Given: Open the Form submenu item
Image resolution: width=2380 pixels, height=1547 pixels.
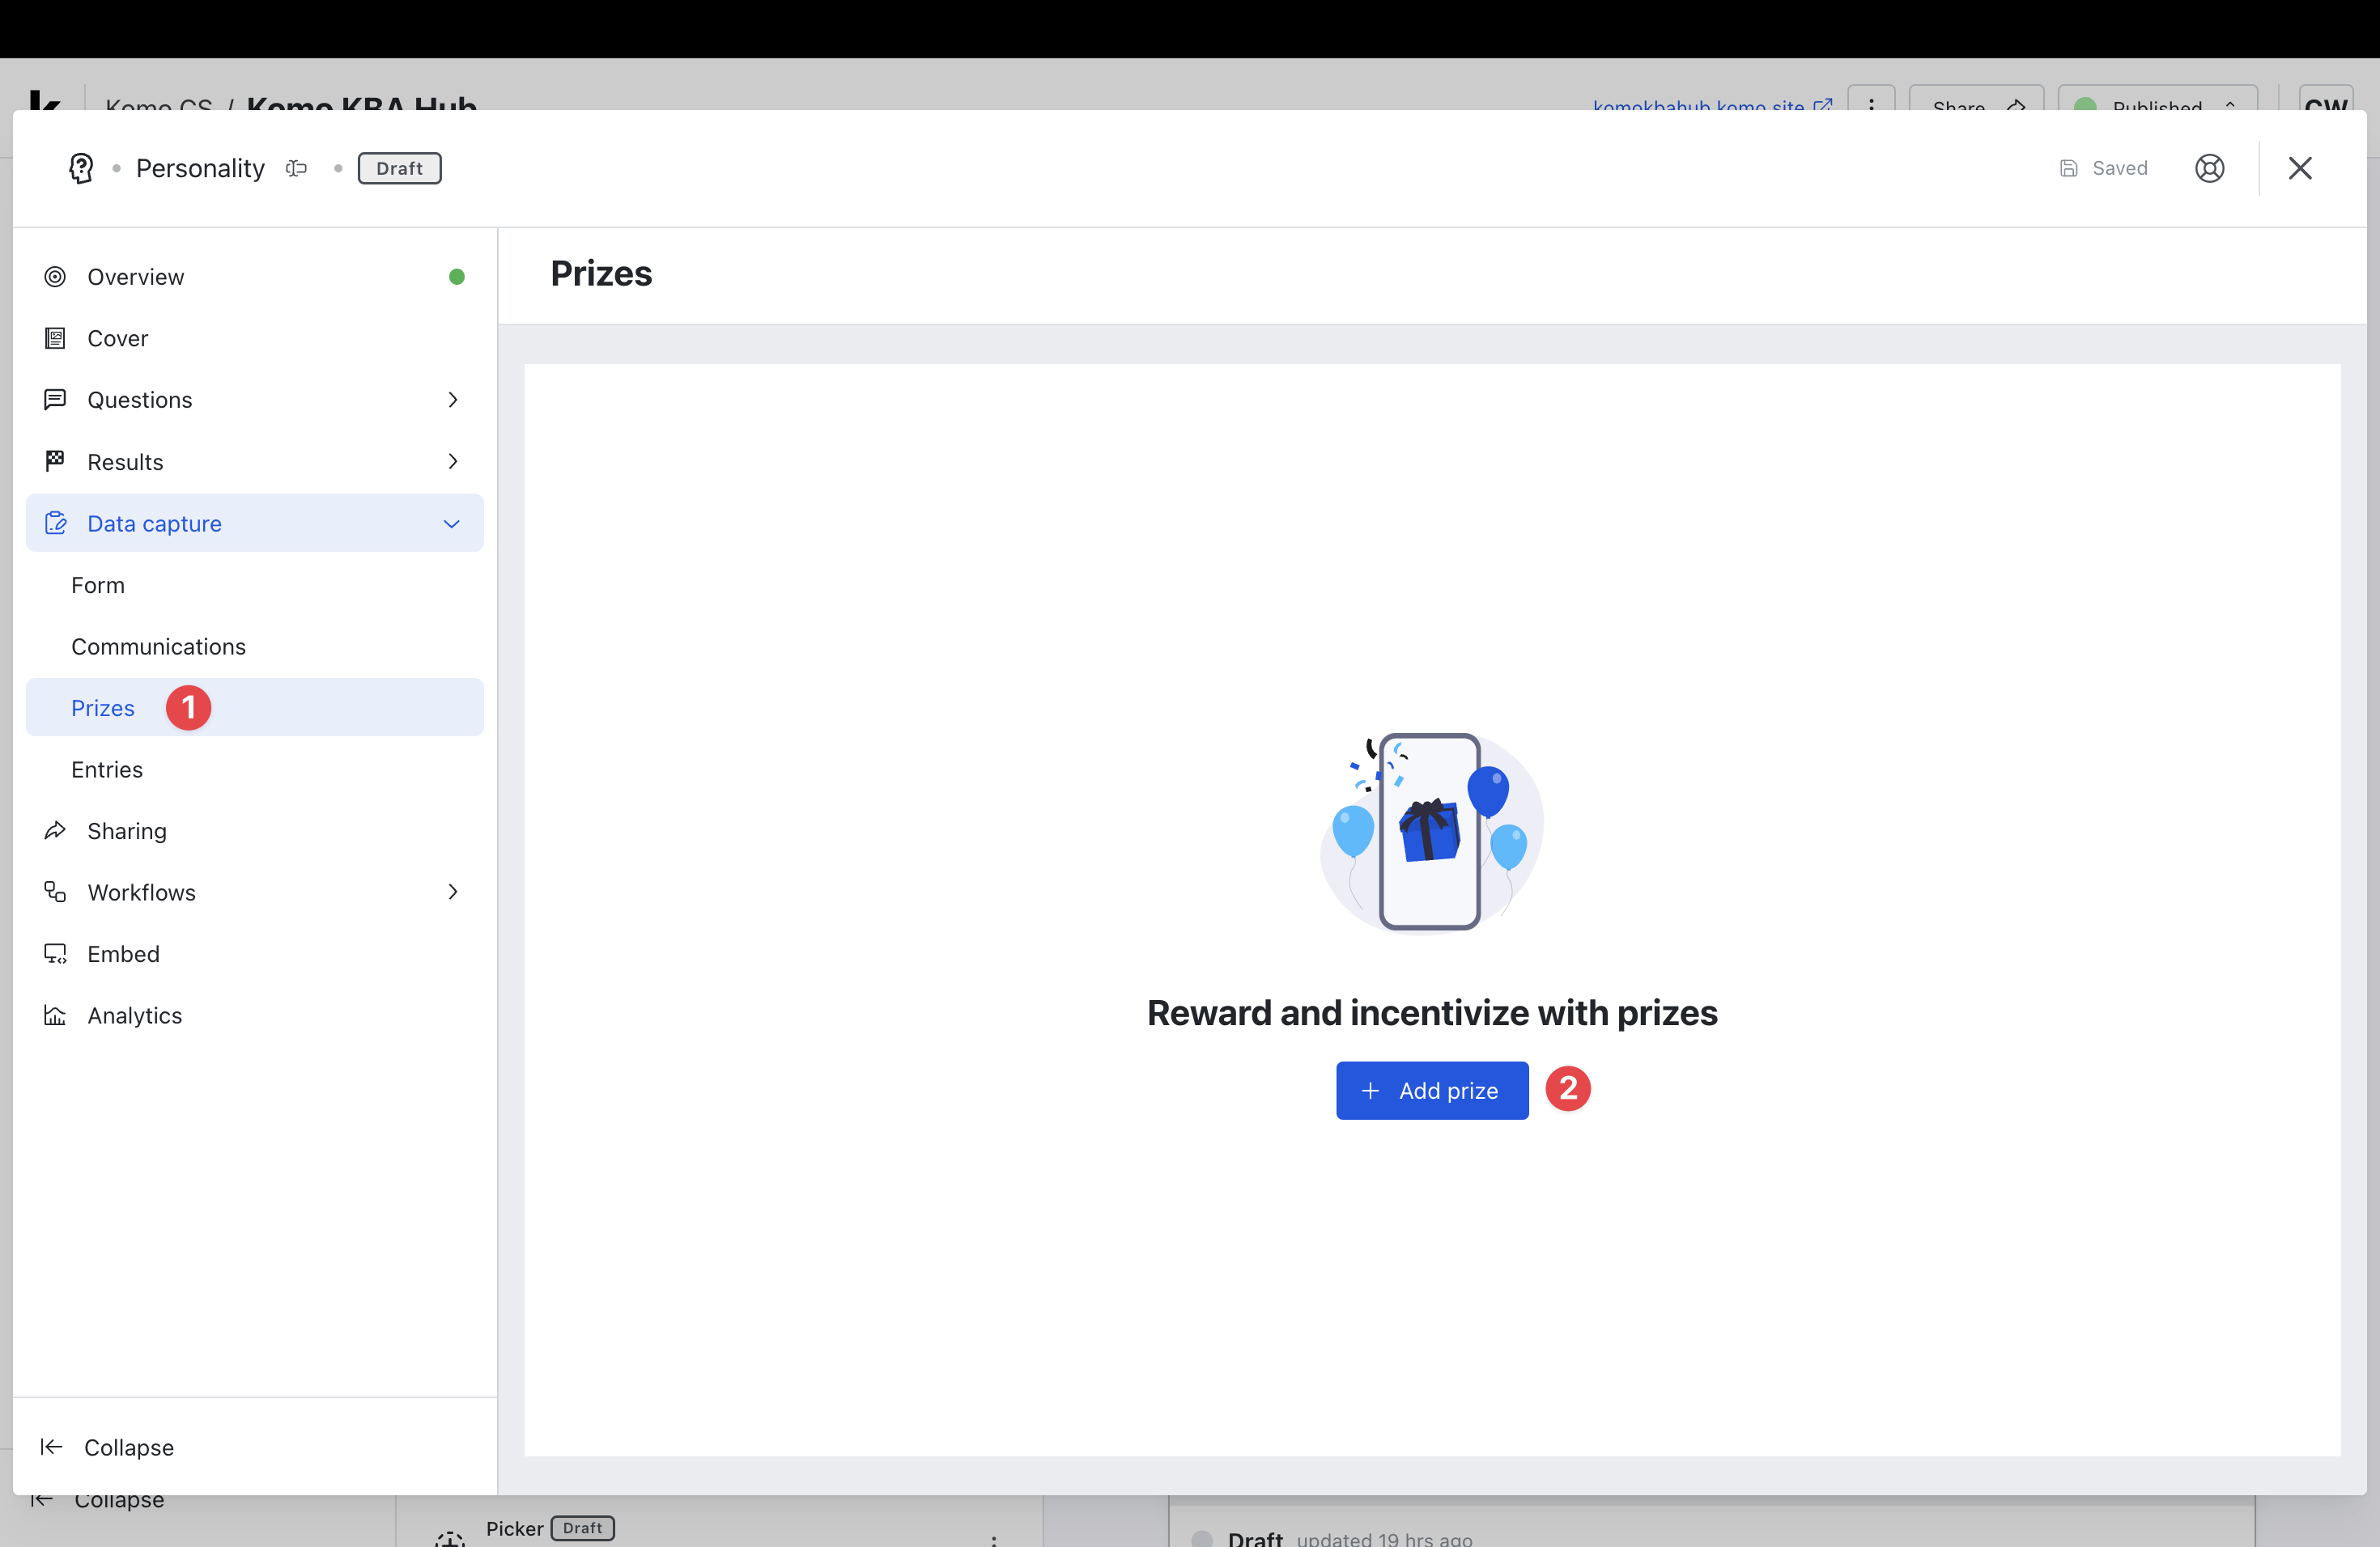Looking at the screenshot, I should (x=98, y=586).
